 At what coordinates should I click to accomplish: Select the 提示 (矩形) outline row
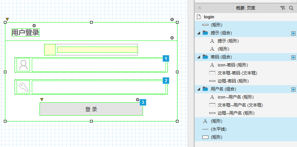pos(246,41)
